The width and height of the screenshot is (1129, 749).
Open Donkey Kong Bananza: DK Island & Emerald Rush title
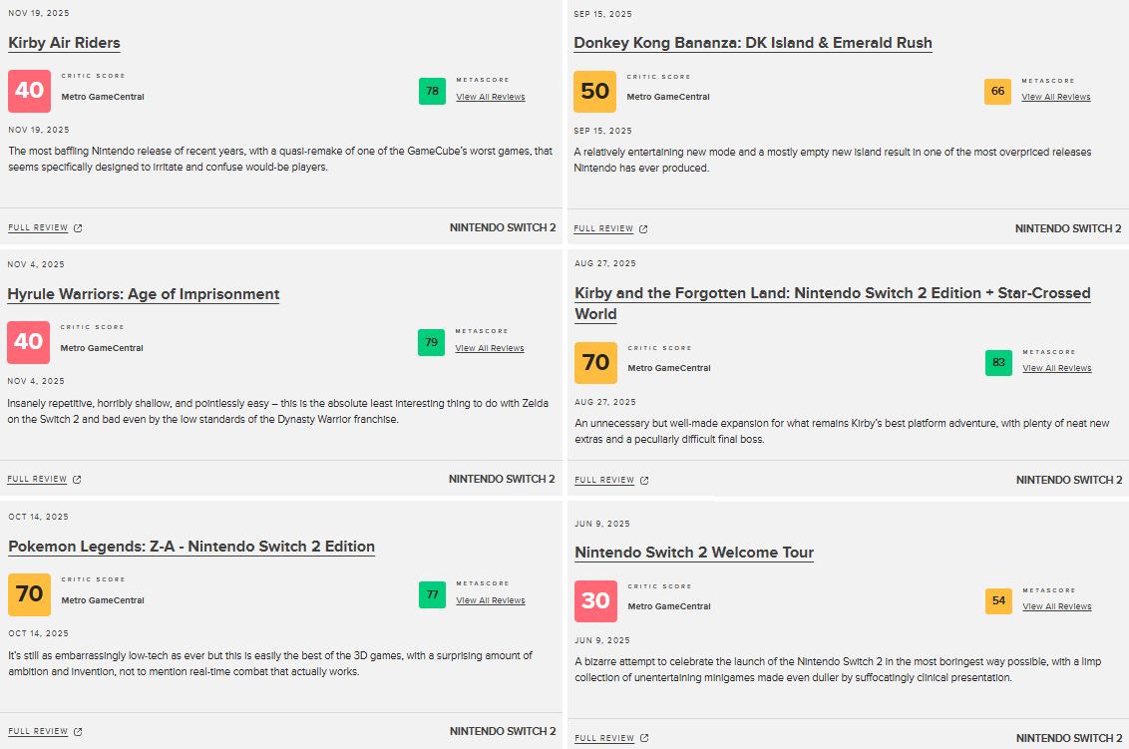(x=753, y=43)
